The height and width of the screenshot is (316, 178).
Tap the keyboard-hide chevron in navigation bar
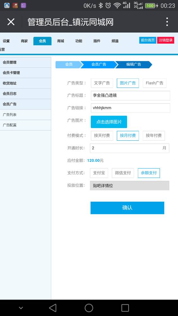pyautogui.click(x=21, y=308)
